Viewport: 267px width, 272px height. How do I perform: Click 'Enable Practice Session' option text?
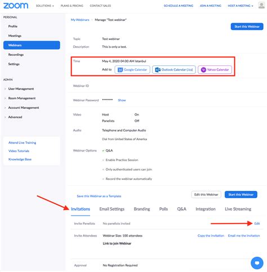[x=122, y=160]
